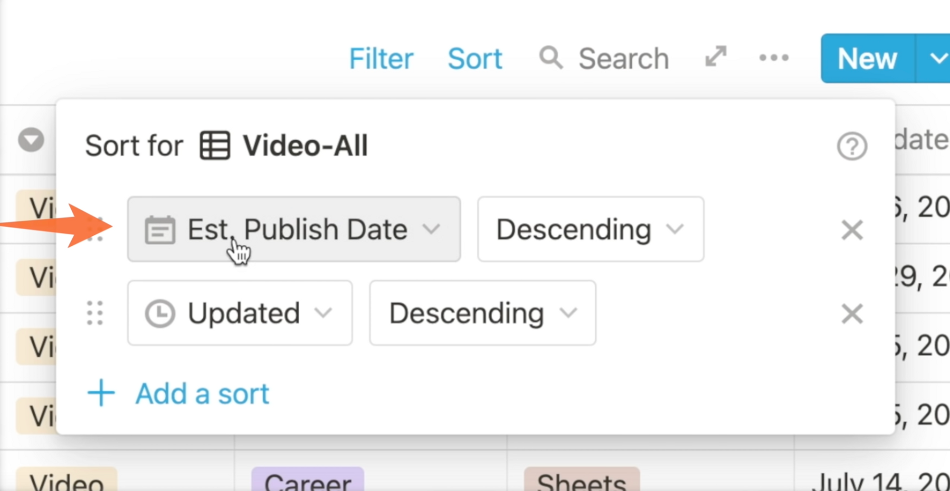Viewport: 950px width, 491px height.
Task: Click the plus icon beside Add a sort
Action: pos(101,393)
